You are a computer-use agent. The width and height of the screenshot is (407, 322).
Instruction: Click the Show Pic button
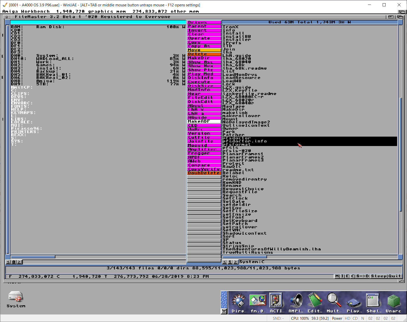point(204,70)
